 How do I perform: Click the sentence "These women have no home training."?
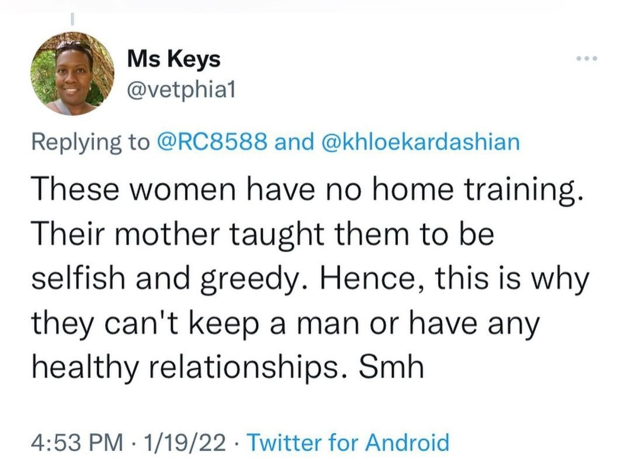tap(307, 189)
